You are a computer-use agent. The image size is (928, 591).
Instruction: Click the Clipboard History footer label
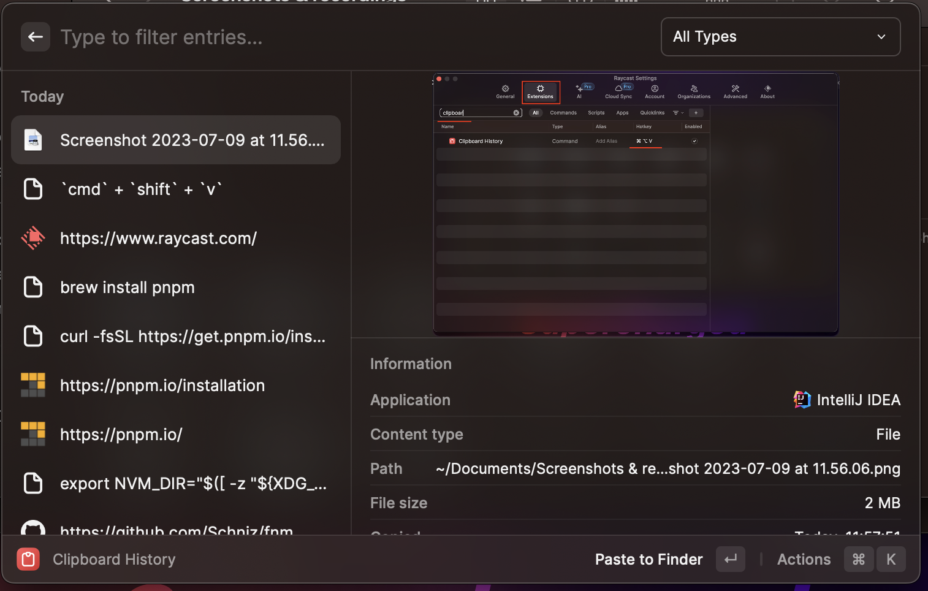click(x=114, y=559)
